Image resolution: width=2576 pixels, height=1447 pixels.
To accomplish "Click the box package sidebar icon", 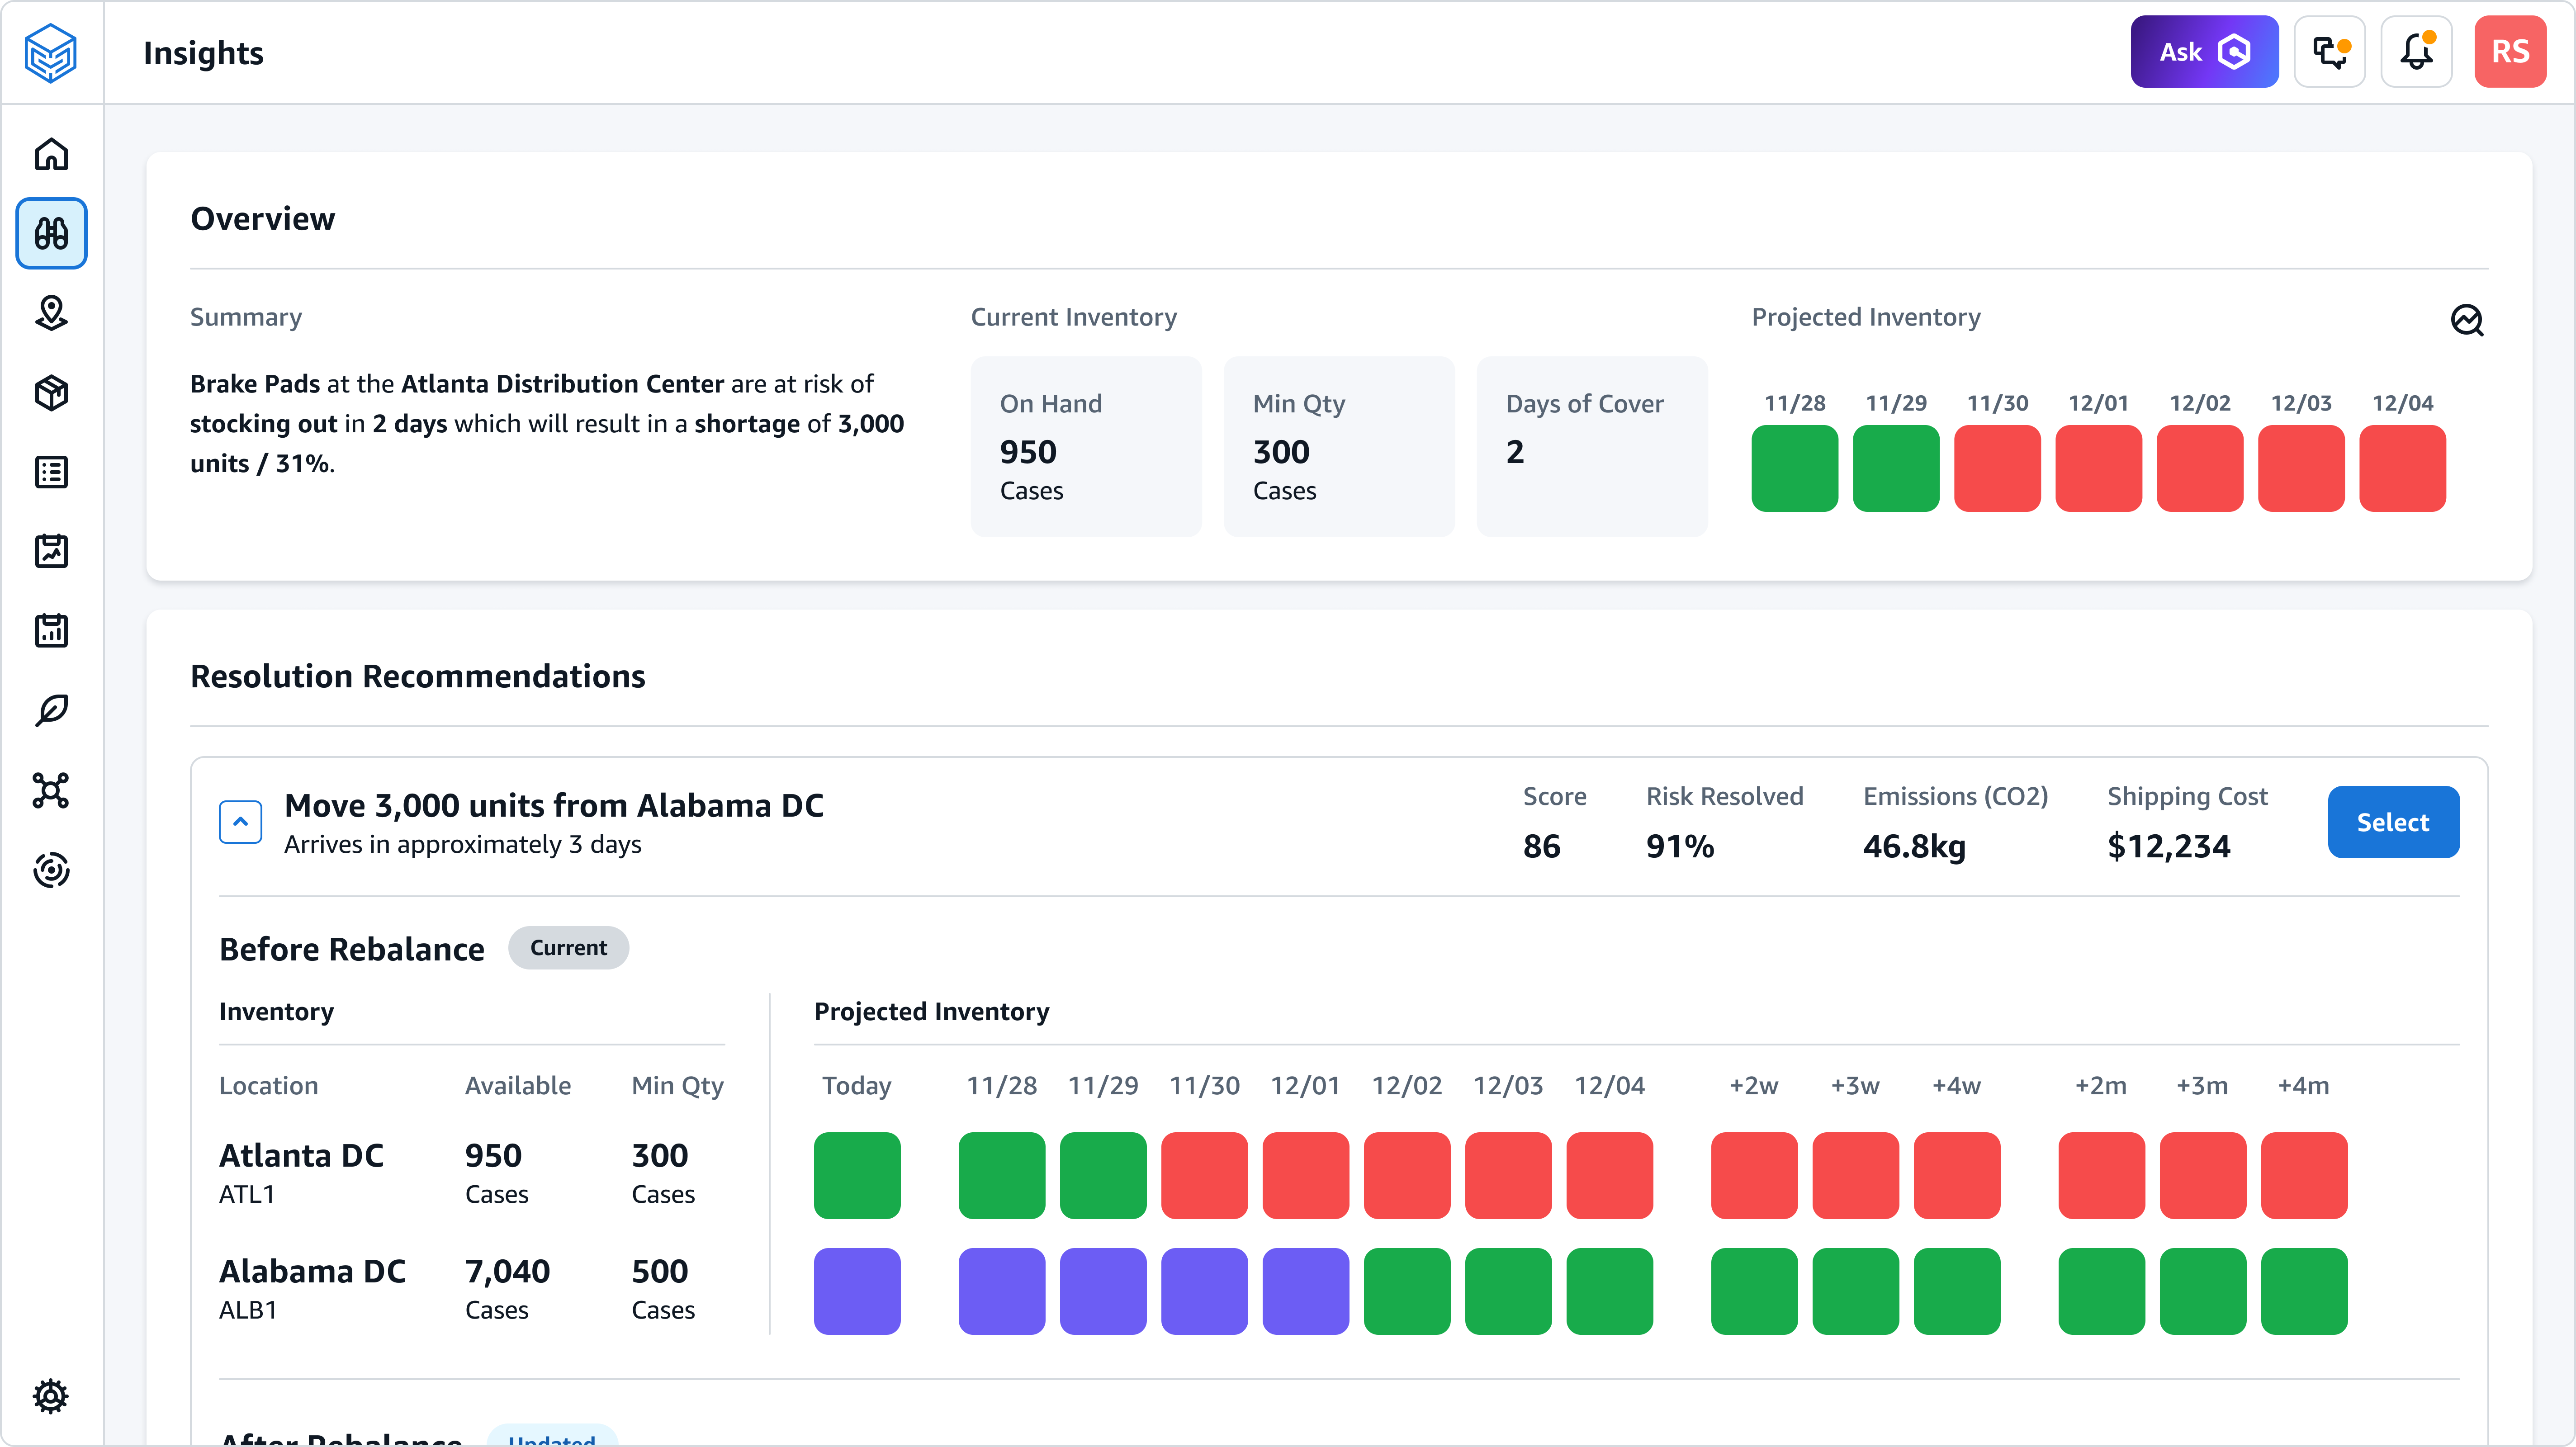I will pyautogui.click(x=51, y=393).
